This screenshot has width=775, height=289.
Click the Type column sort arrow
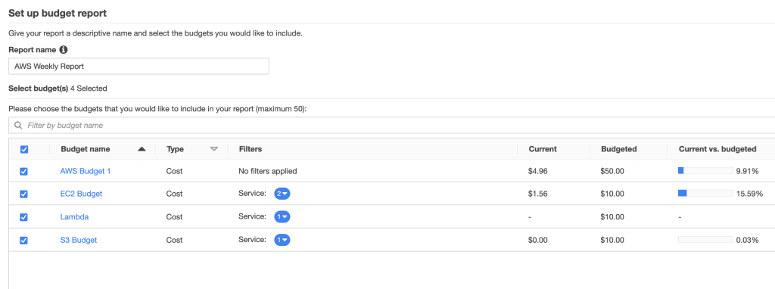(214, 149)
